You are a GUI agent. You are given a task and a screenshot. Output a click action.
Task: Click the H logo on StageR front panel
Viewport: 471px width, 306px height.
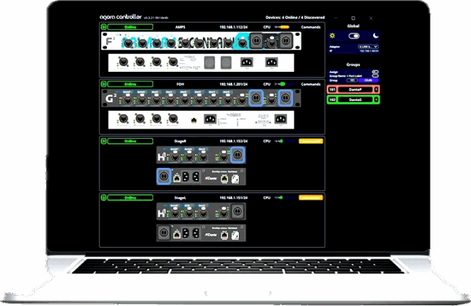click(162, 156)
